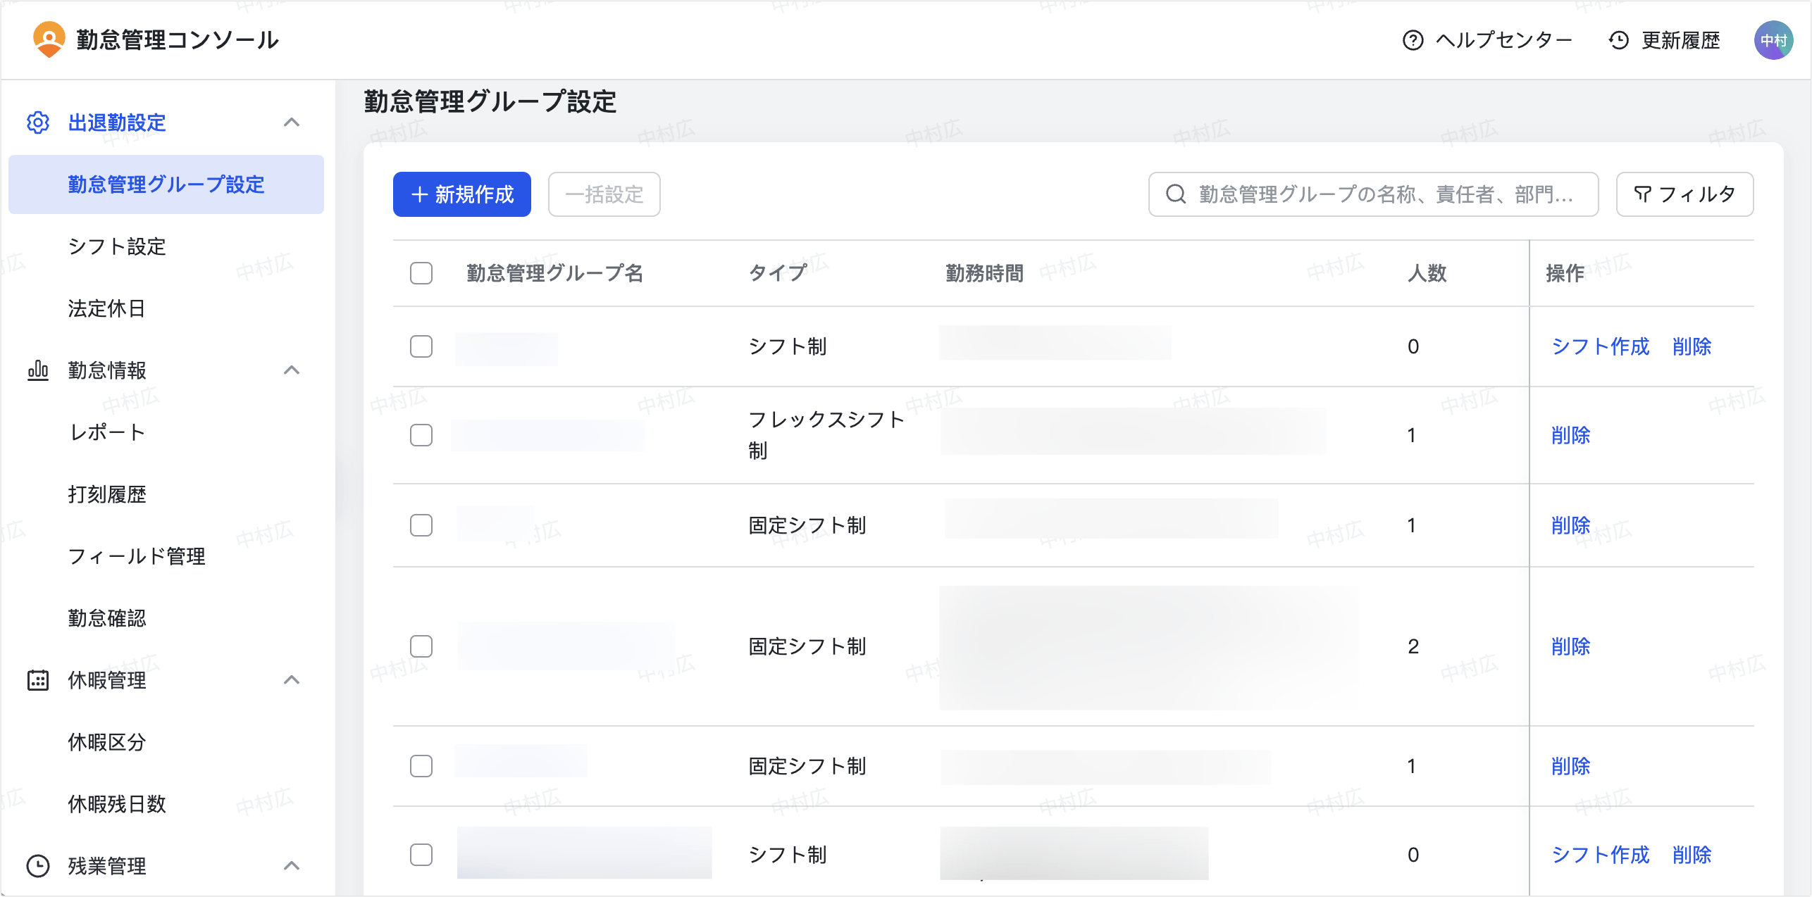Click the calendar icon beside 休暇管理
Screen dimensions: 1812x897
[38, 680]
